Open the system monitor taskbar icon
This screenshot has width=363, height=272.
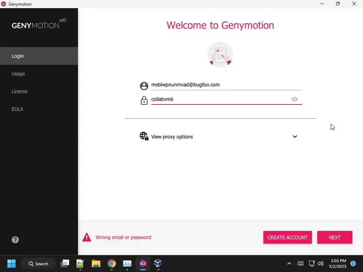(127, 263)
